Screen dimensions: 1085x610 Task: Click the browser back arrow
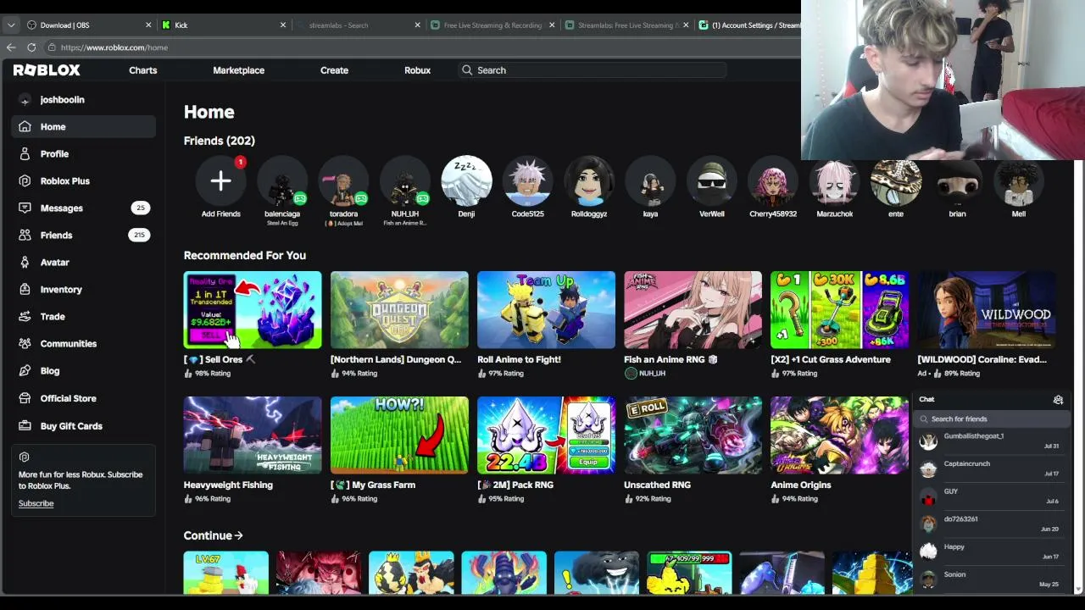11,47
